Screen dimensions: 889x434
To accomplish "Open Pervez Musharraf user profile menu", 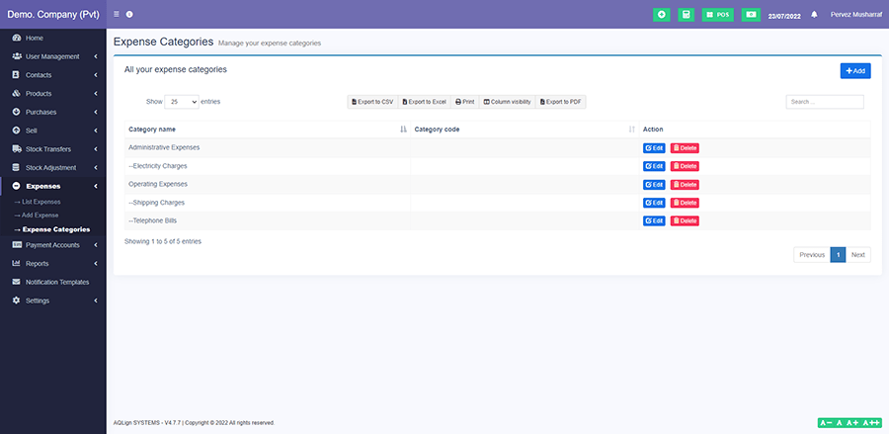I will (x=856, y=15).
